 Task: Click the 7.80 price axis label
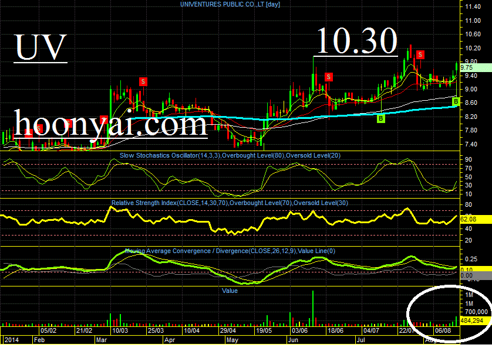471,130
